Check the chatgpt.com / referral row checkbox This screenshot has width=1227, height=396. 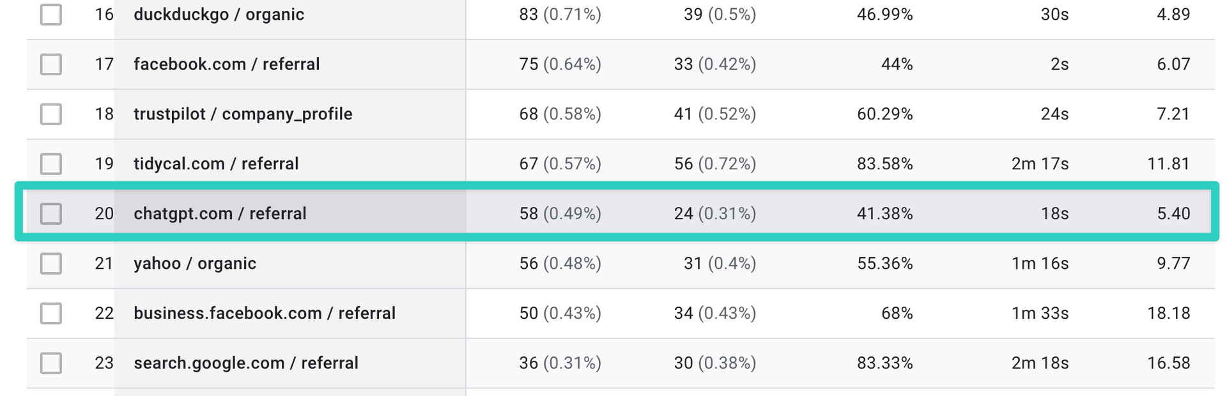click(x=51, y=213)
